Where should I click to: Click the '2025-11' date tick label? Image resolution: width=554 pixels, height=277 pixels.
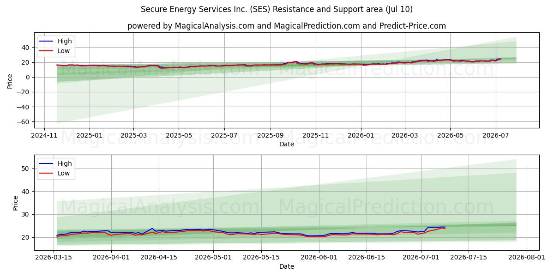[316, 136]
